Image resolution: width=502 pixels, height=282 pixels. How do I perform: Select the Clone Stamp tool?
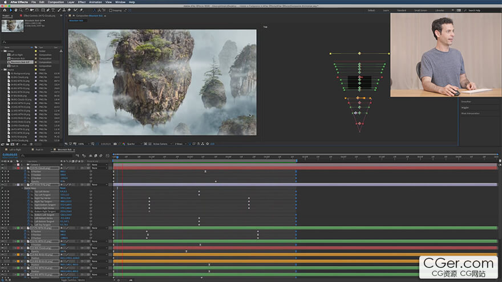point(64,10)
